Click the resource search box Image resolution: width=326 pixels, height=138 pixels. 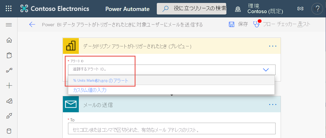coord(192,9)
